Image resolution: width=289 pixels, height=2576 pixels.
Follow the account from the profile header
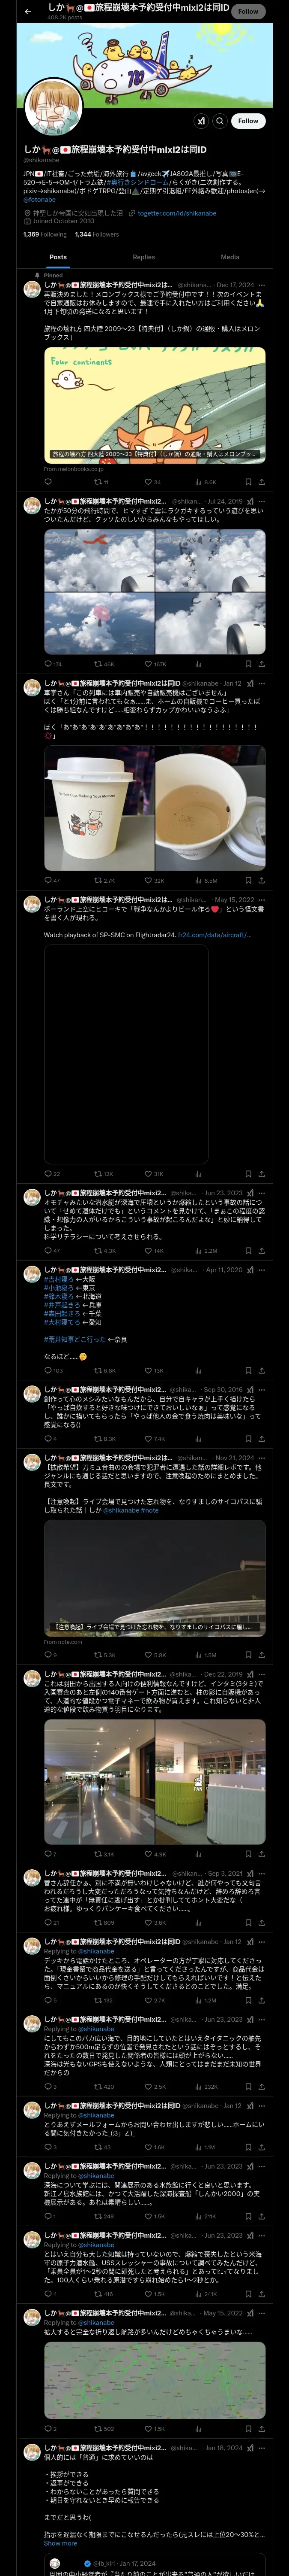[x=248, y=121]
